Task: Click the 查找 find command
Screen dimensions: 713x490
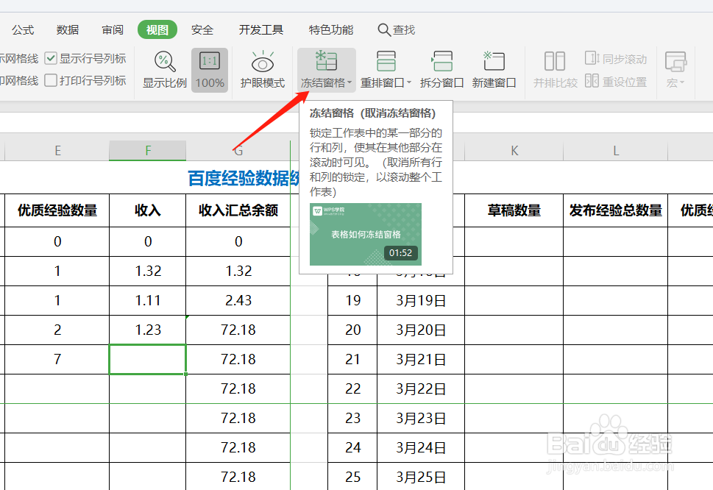Action: (397, 29)
